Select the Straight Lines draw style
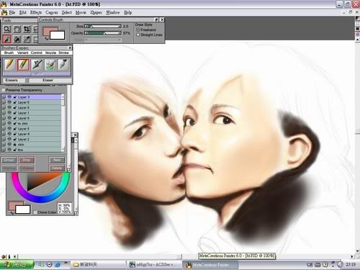 pos(138,35)
